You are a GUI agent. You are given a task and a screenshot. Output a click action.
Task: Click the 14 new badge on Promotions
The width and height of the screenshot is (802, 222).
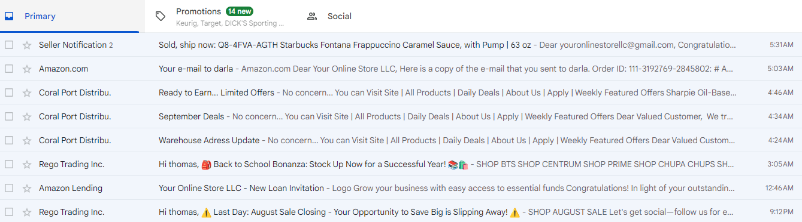coord(240,11)
